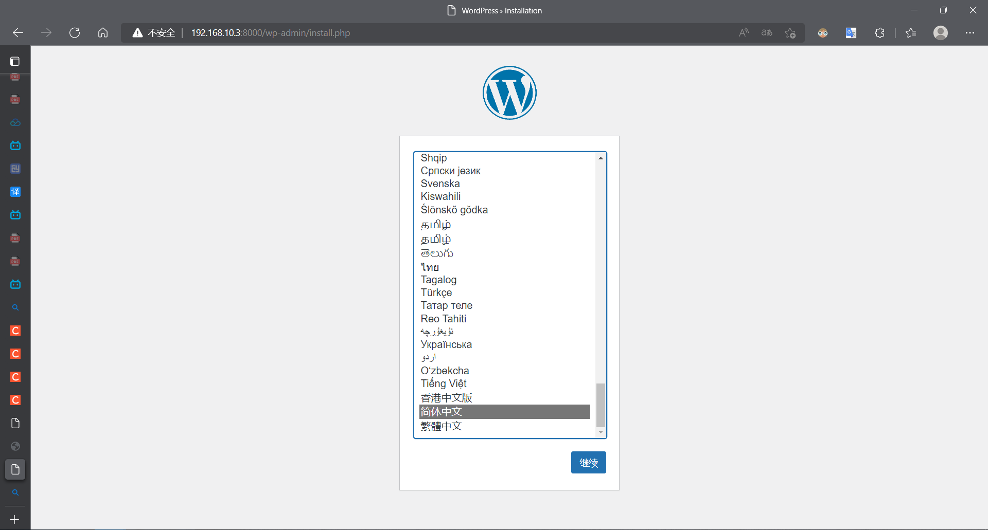Select the ئۇيغۇرچە language entry
Screen dimensions: 988x530
[505, 332]
